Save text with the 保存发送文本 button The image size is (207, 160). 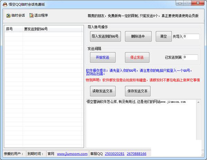[138, 91]
